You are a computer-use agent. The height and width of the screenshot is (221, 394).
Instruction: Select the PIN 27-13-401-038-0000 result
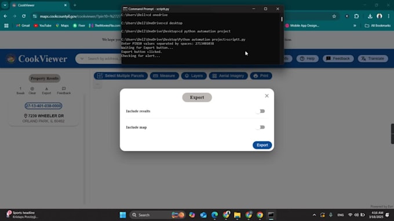43,106
